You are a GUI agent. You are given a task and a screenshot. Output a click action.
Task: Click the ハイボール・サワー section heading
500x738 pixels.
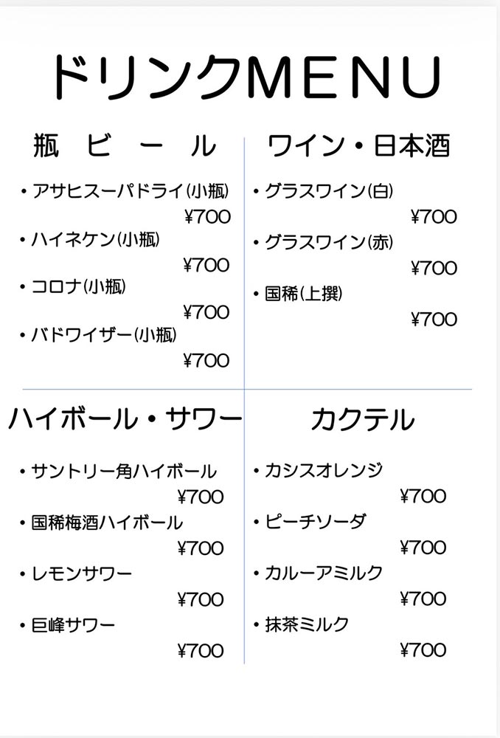(125, 419)
